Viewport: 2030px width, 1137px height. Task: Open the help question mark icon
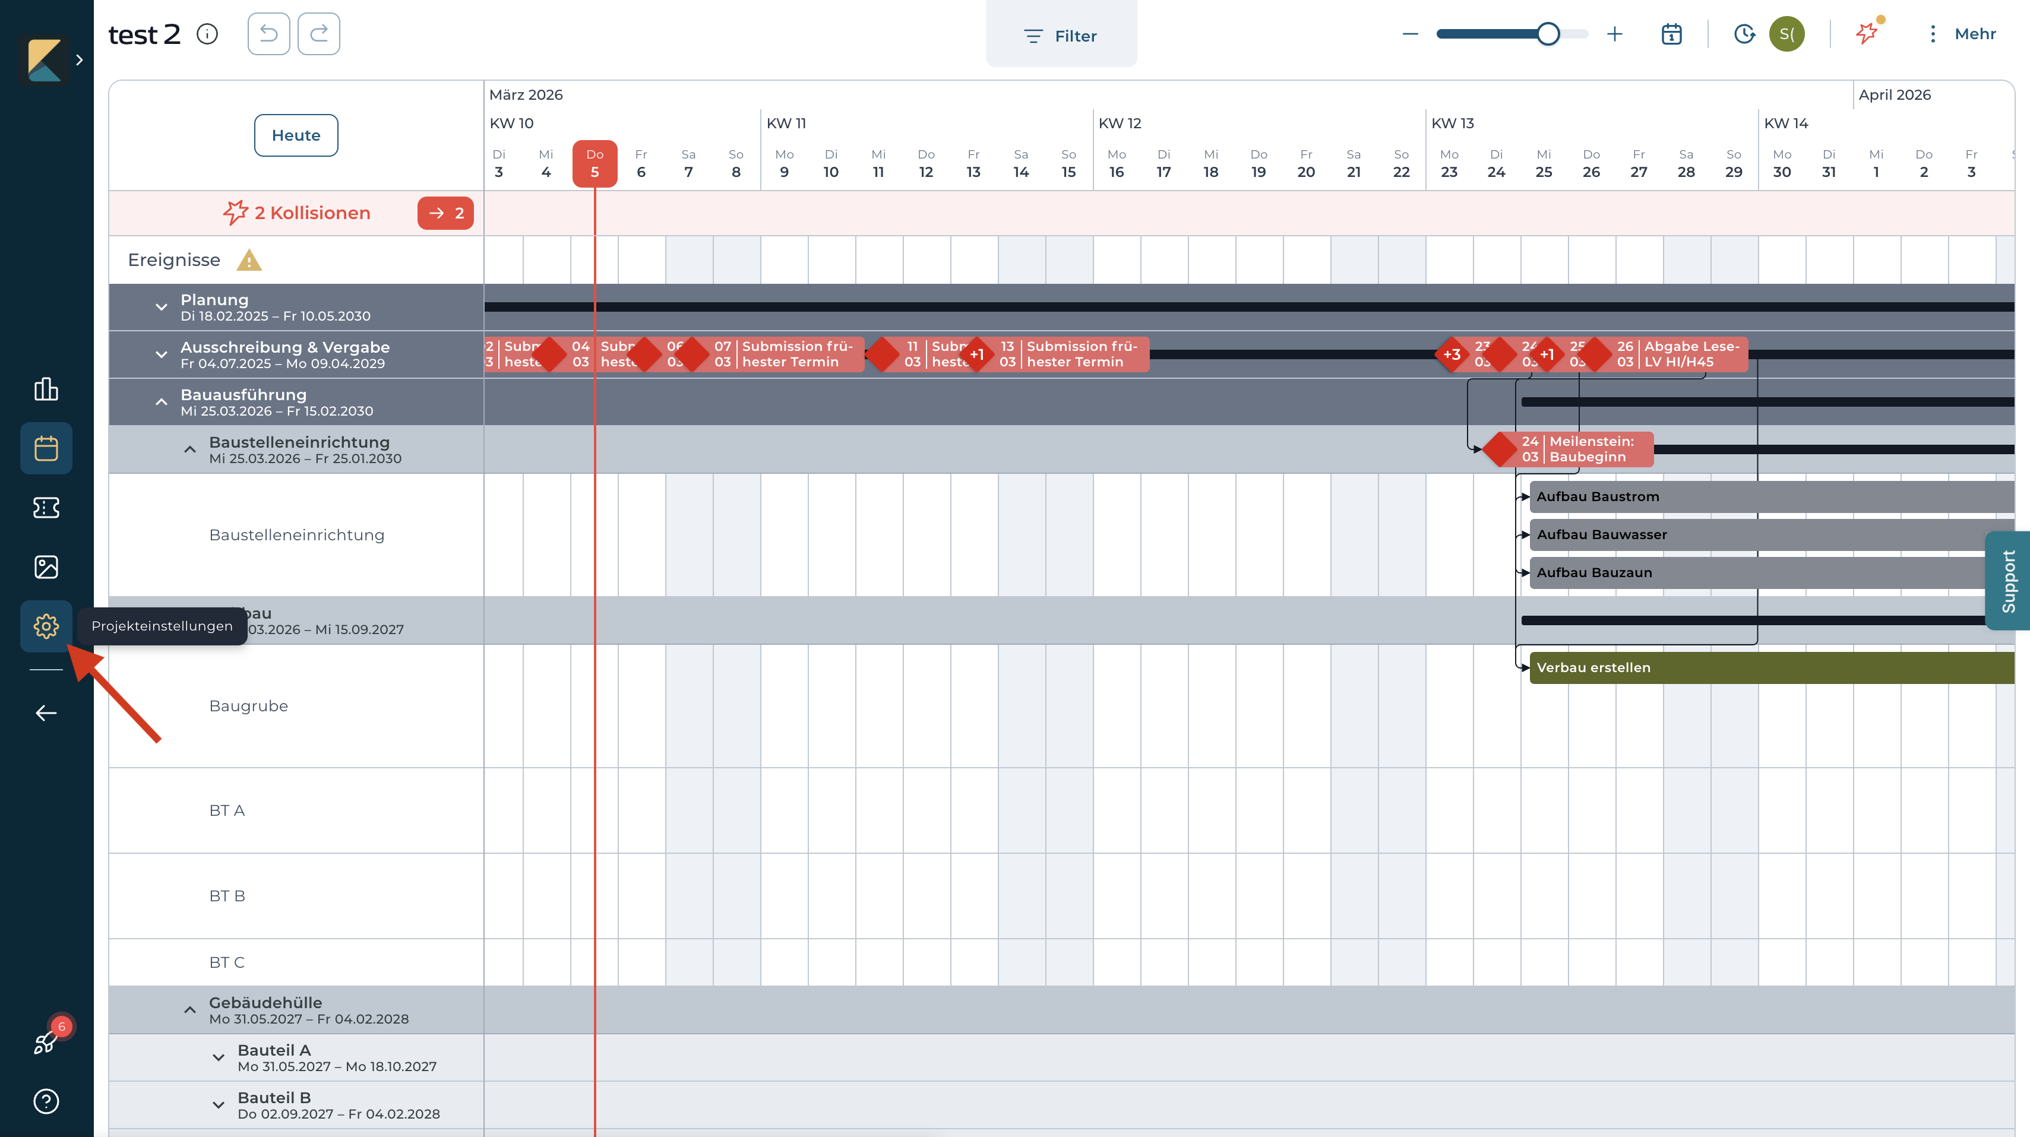click(x=46, y=1101)
